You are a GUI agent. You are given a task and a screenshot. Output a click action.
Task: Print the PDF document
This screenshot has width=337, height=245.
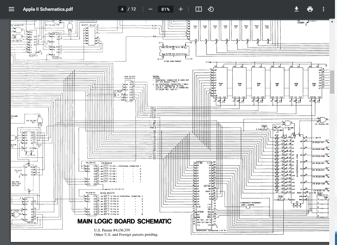[x=310, y=9]
